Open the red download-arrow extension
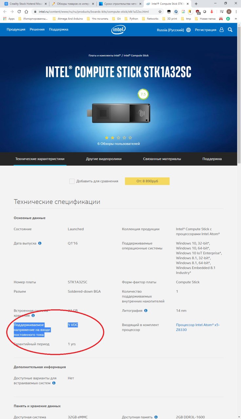 click(212, 11)
